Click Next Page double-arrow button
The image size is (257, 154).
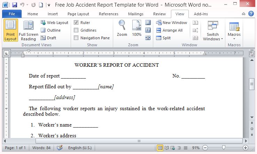click(252, 135)
